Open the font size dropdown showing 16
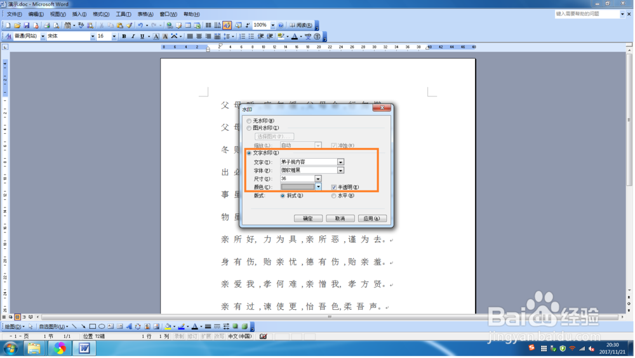The height and width of the screenshot is (358, 635). click(x=114, y=36)
